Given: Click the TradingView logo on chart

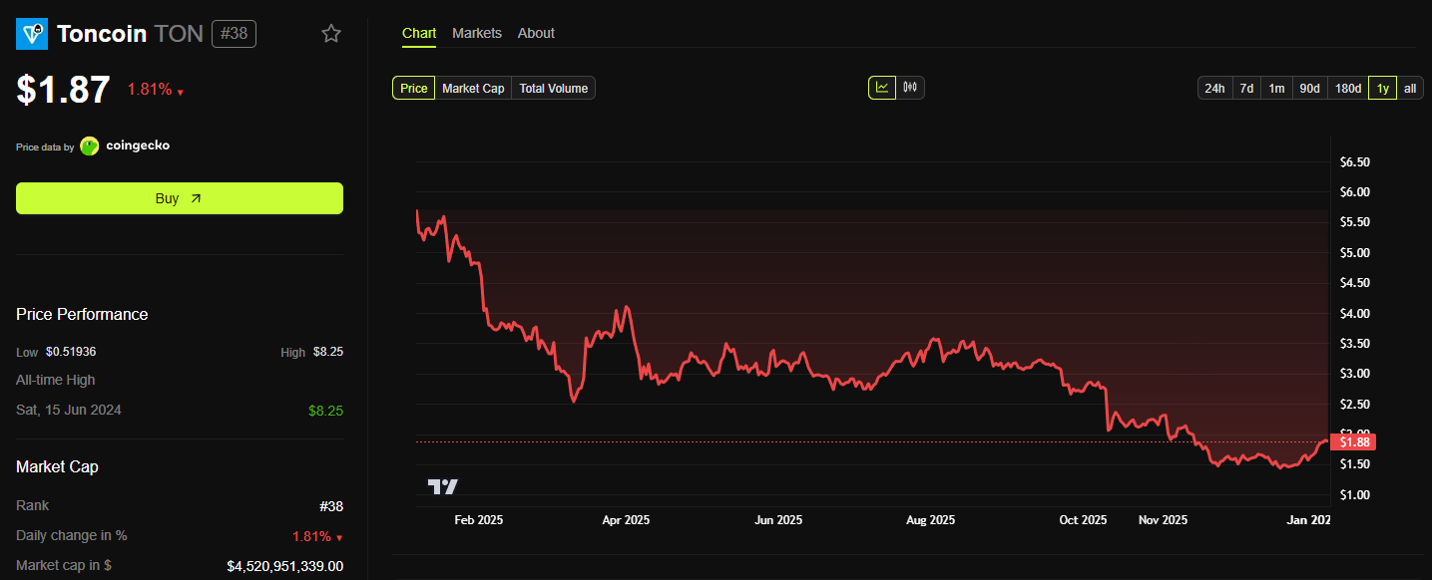Looking at the screenshot, I should [x=443, y=486].
